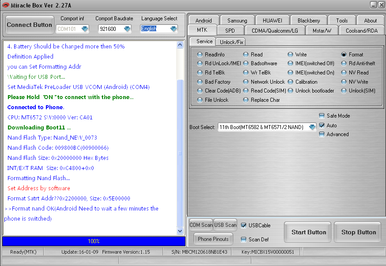Choose Read Code(SIM) option
Image resolution: width=386 pixels, height=266 pixels.
click(265, 91)
